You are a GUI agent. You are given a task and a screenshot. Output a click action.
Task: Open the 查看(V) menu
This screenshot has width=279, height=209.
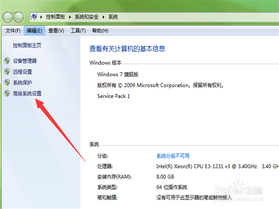coord(56,31)
